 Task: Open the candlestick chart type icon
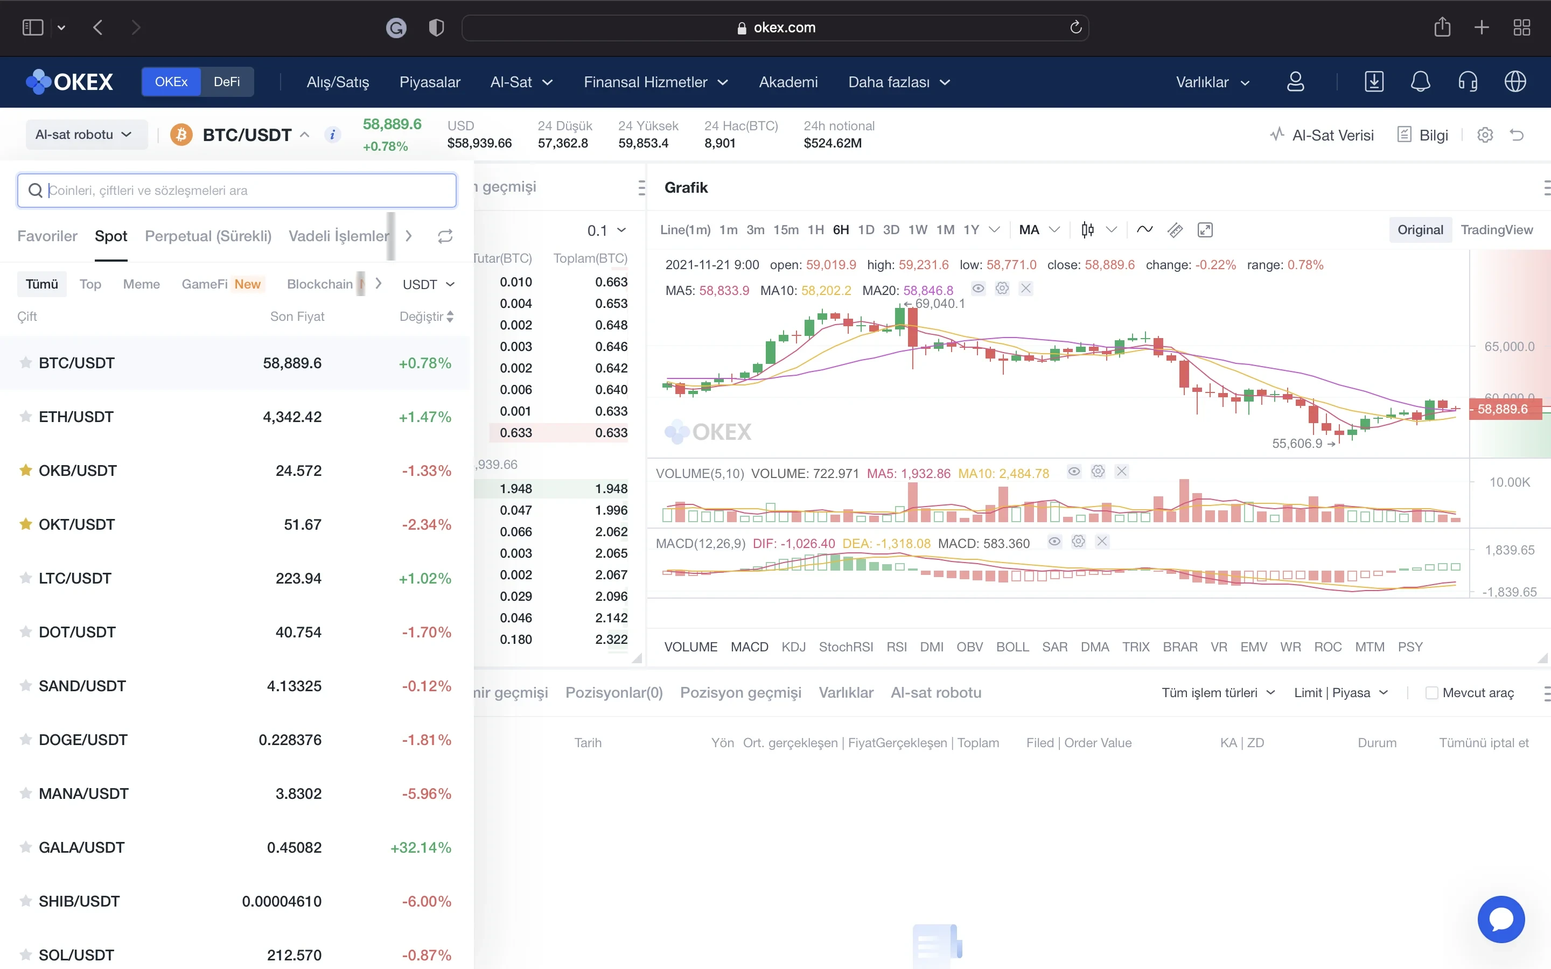pos(1088,229)
